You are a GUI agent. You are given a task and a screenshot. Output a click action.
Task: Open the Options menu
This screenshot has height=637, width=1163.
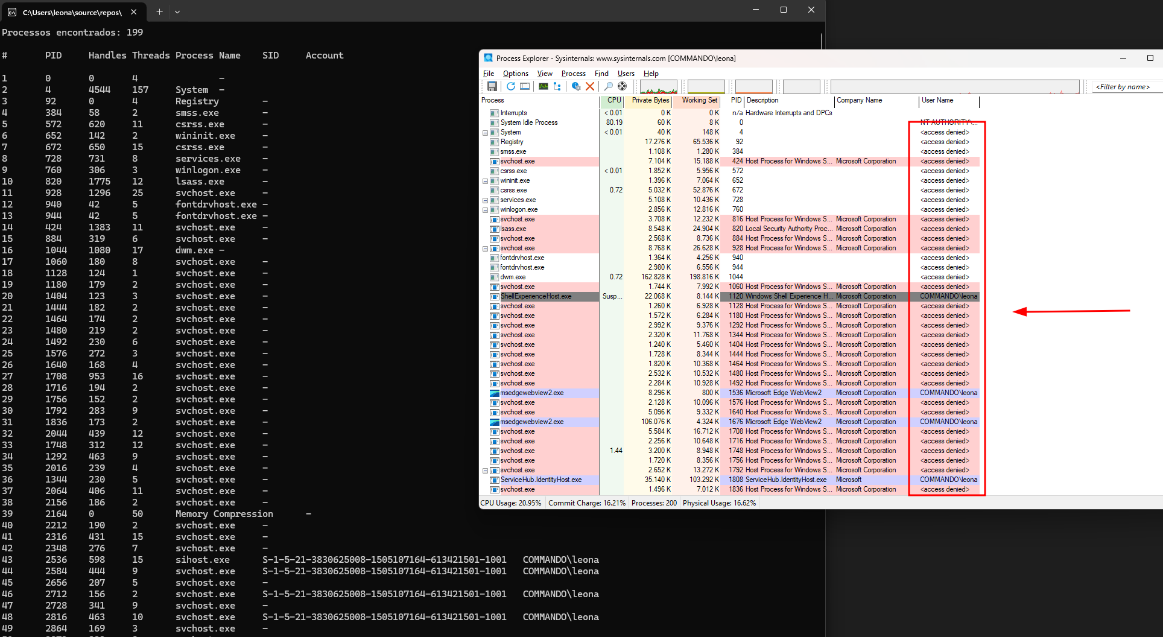click(x=515, y=74)
